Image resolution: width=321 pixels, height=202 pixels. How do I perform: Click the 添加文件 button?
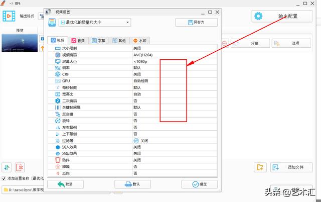pyautogui.click(x=291, y=167)
